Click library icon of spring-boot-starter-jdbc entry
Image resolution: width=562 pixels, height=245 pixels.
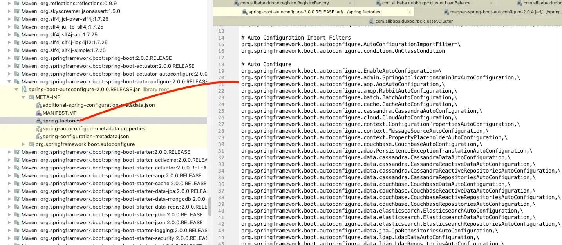coord(17,214)
